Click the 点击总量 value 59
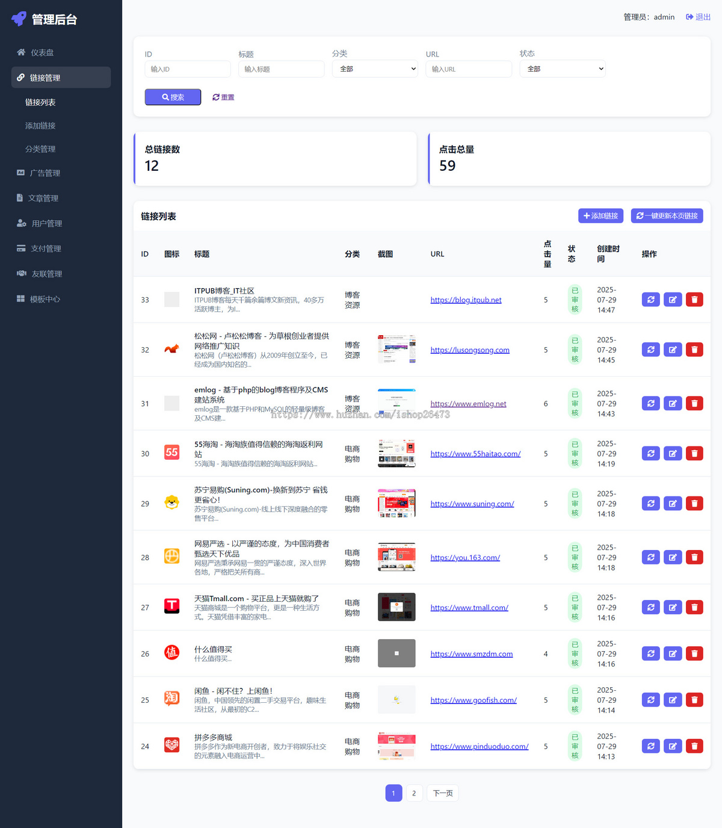Screen dimensions: 722x828 [x=447, y=166]
